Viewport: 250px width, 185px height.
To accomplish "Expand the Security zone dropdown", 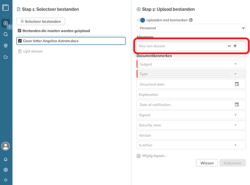I will click(x=191, y=125).
